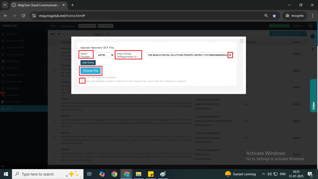The height and width of the screenshot is (179, 318).
Task: Click the browser zoom magnifier icon
Action: tap(266, 16)
